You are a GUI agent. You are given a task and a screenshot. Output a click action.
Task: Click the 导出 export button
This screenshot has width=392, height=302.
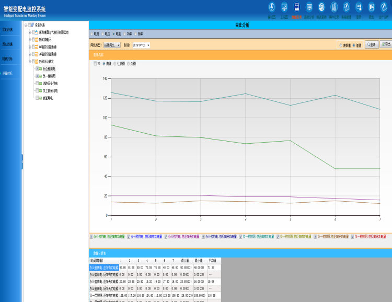tap(386, 45)
